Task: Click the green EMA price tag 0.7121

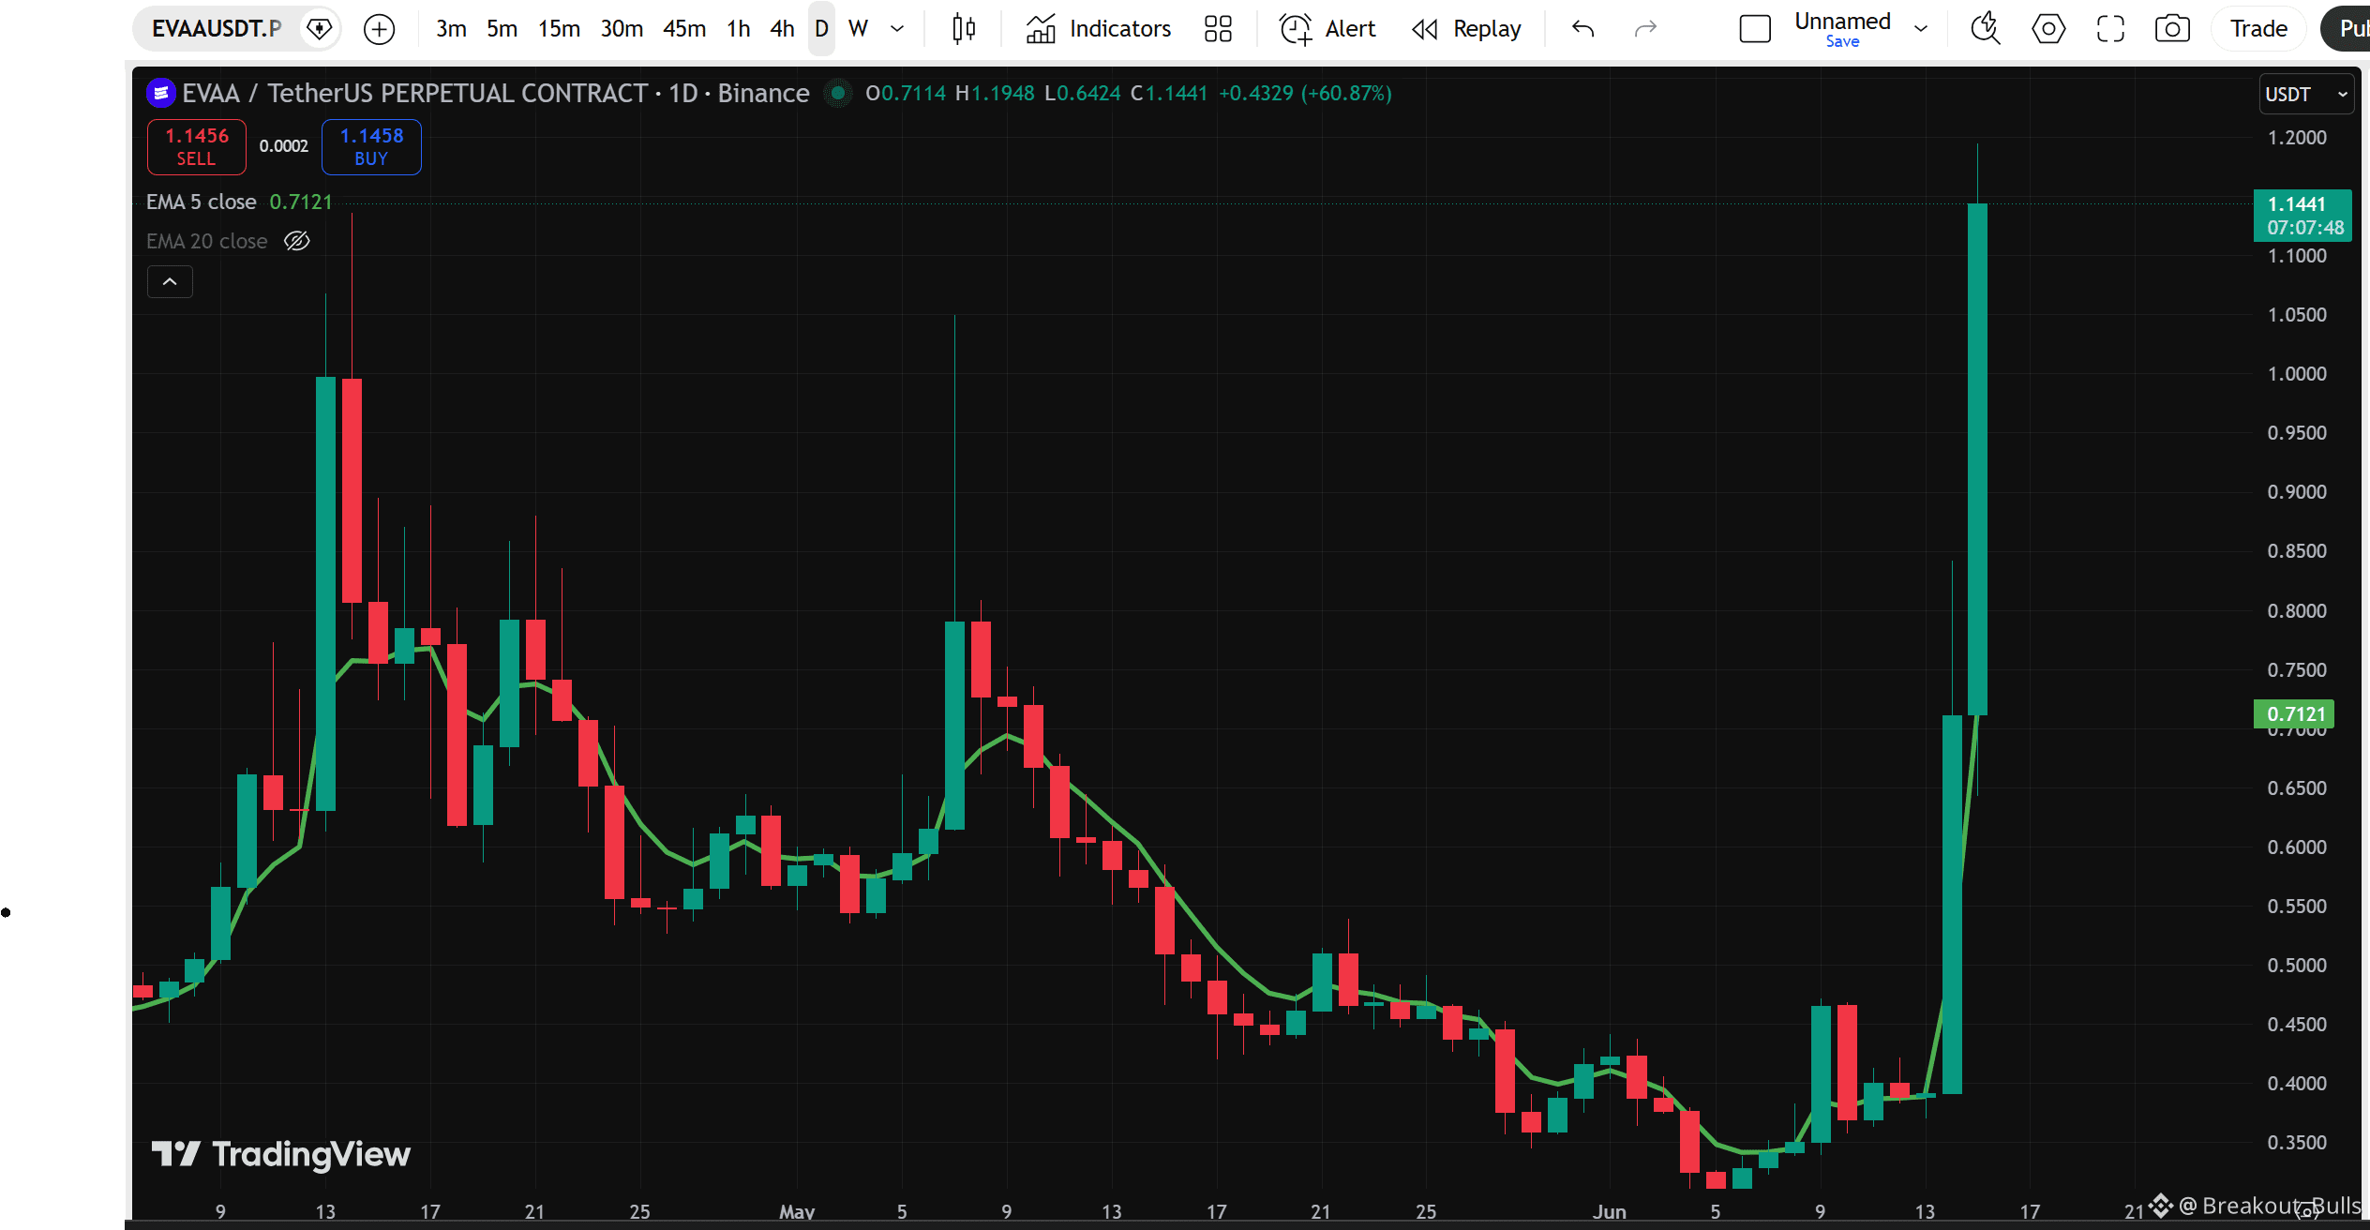Action: pos(2294,714)
